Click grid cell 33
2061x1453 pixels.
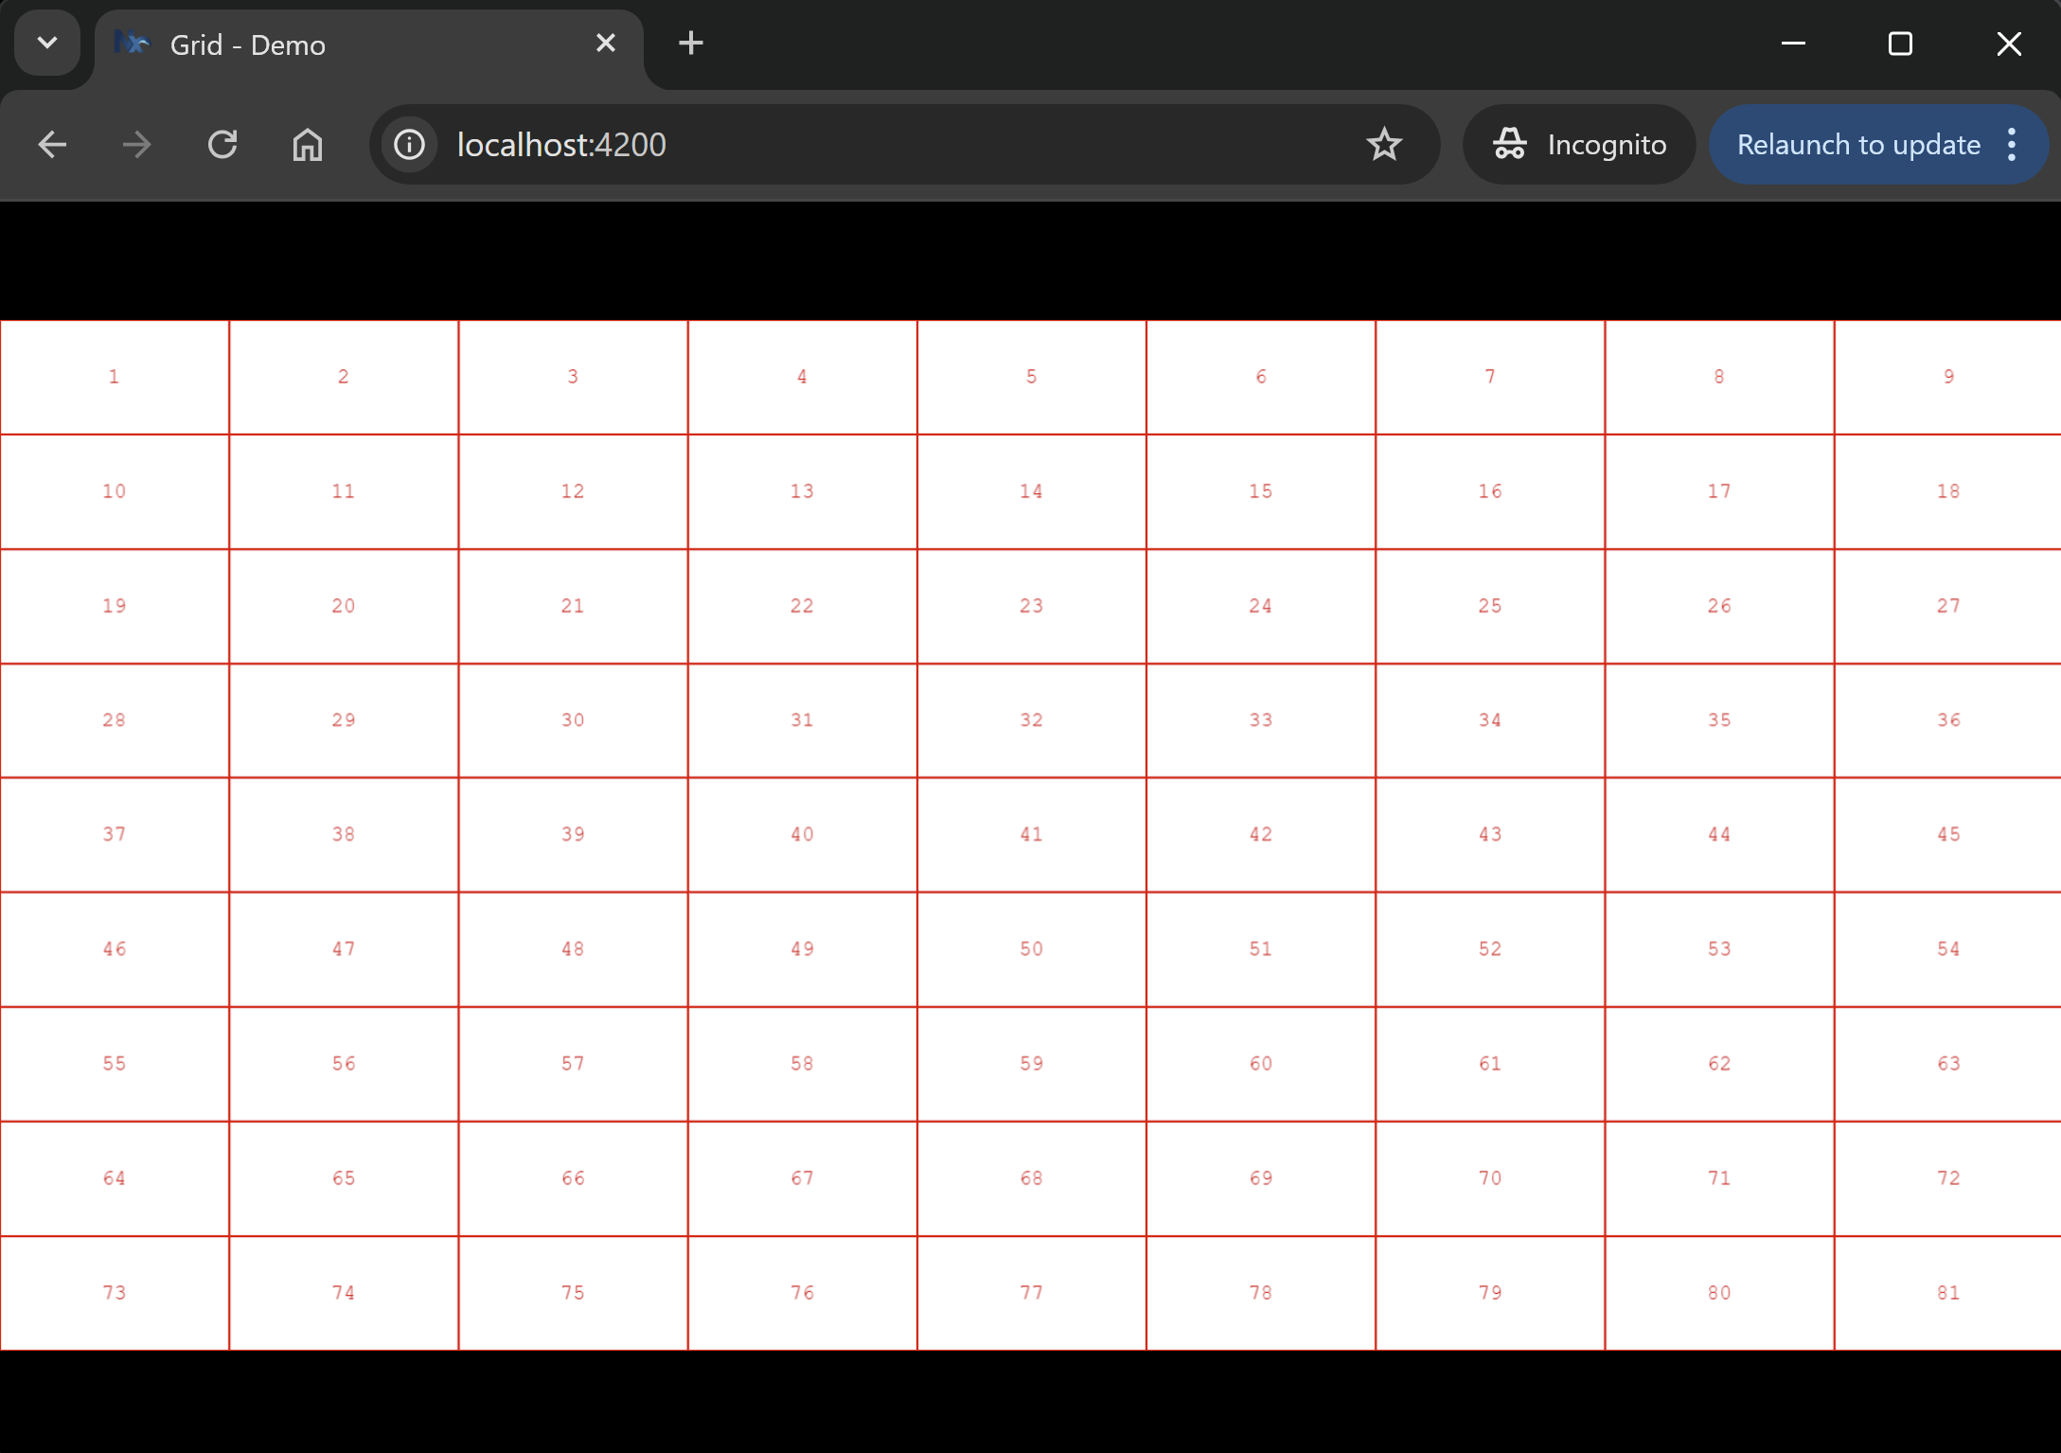click(1261, 721)
